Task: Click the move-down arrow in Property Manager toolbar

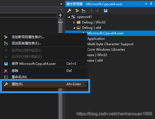Action: [x=98, y=11]
